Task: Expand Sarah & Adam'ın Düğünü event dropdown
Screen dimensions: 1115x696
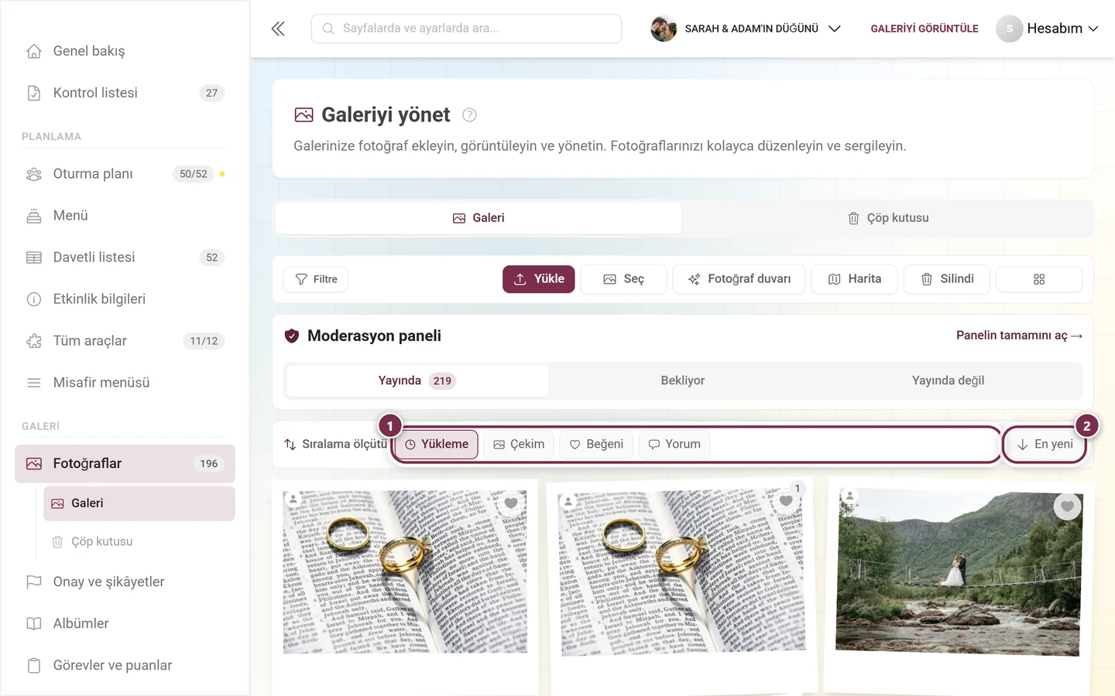Action: (746, 29)
